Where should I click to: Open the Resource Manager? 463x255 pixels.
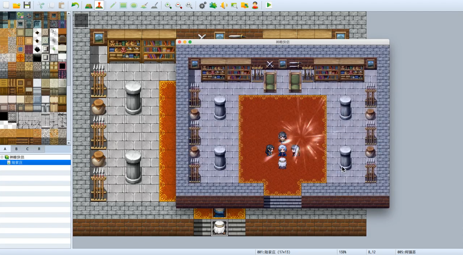(245, 5)
